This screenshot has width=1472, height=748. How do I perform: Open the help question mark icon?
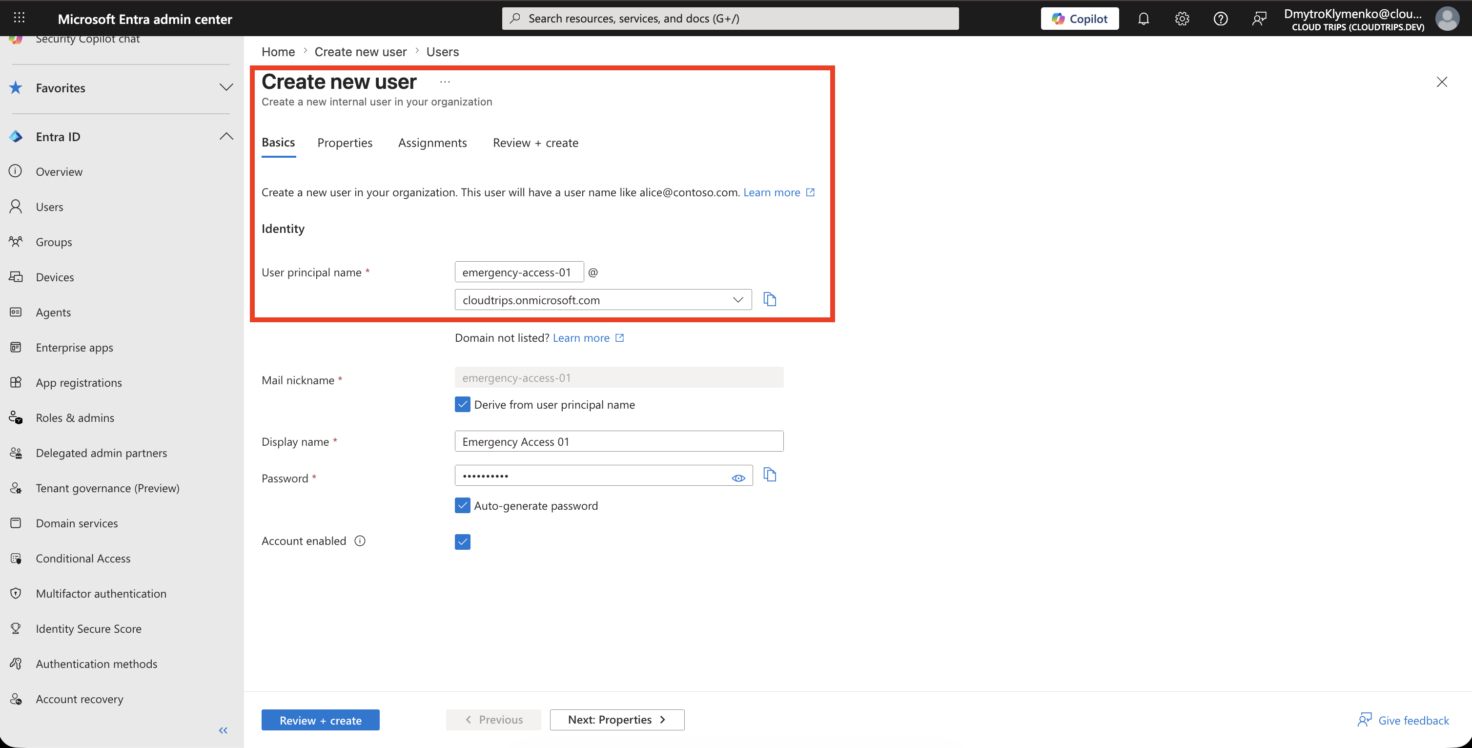tap(1221, 18)
